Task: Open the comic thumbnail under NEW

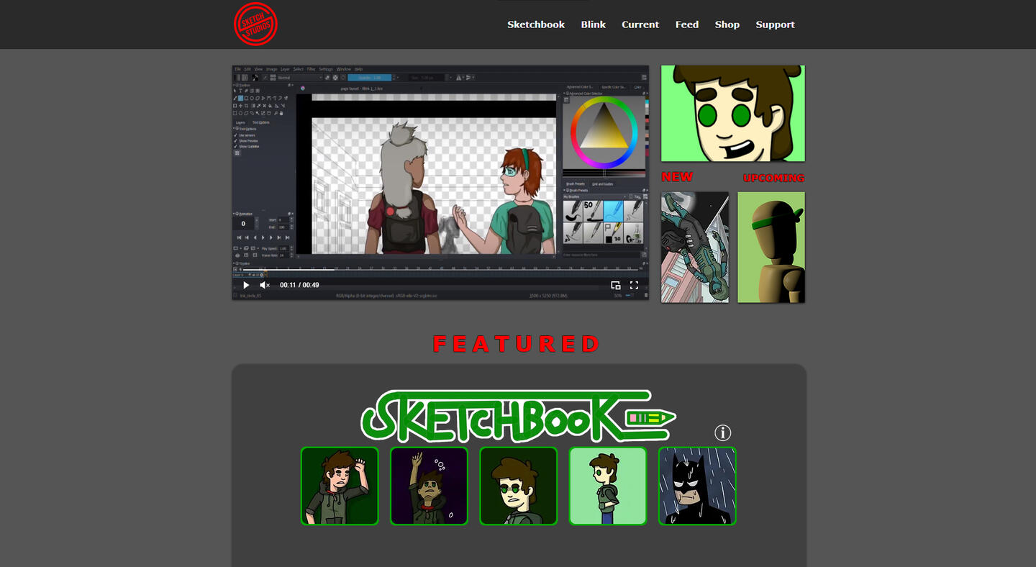Action: [694, 247]
